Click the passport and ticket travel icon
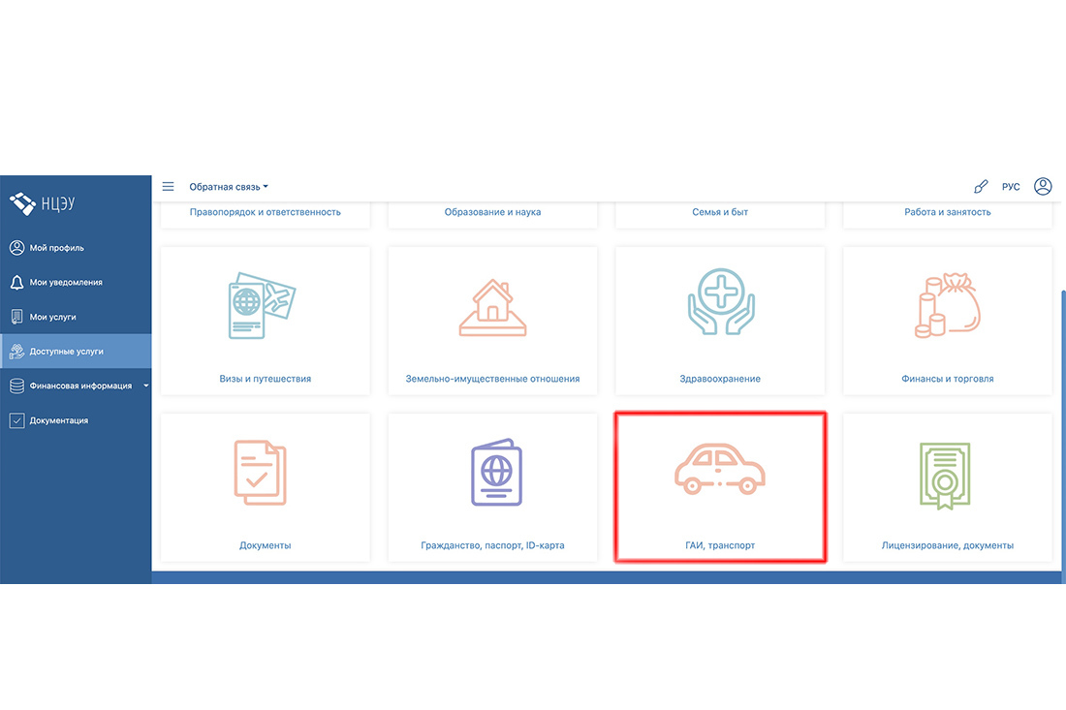The height and width of the screenshot is (710, 1066). (x=262, y=306)
